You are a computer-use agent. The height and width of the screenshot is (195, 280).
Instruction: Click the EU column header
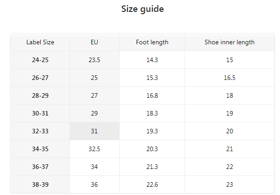point(95,42)
